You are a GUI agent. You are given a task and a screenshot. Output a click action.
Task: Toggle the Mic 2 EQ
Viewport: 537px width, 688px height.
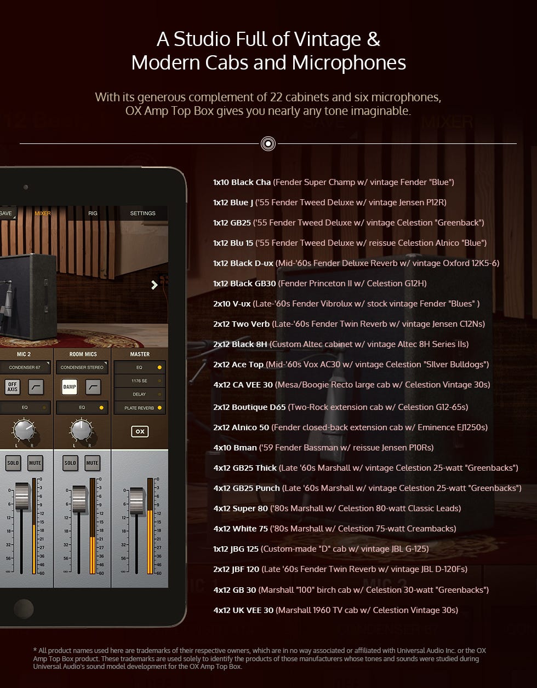(25, 407)
